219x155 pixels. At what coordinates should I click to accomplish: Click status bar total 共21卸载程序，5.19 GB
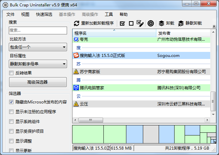pyautogui.click(x=187, y=148)
